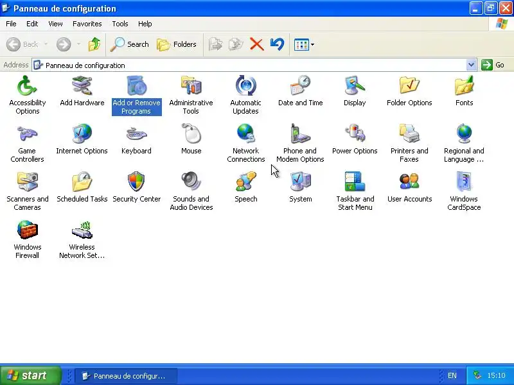Click the Search toolbar button

pos(130,44)
